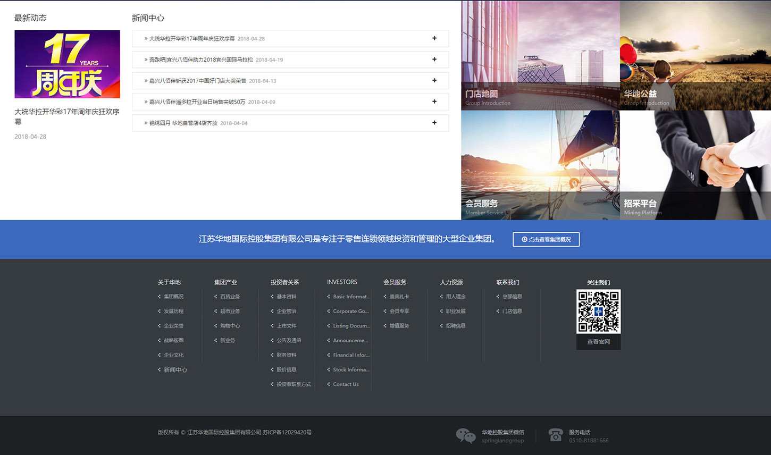The image size is (771, 455).
Task: Open the 新闻中心 footer link
Action: (x=175, y=370)
